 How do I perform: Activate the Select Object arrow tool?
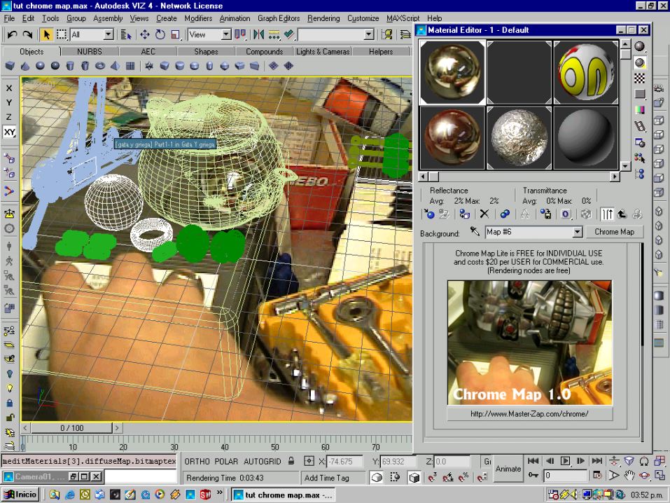point(46,34)
